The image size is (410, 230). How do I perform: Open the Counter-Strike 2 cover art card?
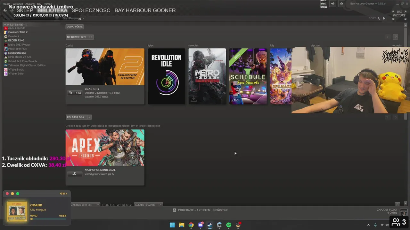105,67
